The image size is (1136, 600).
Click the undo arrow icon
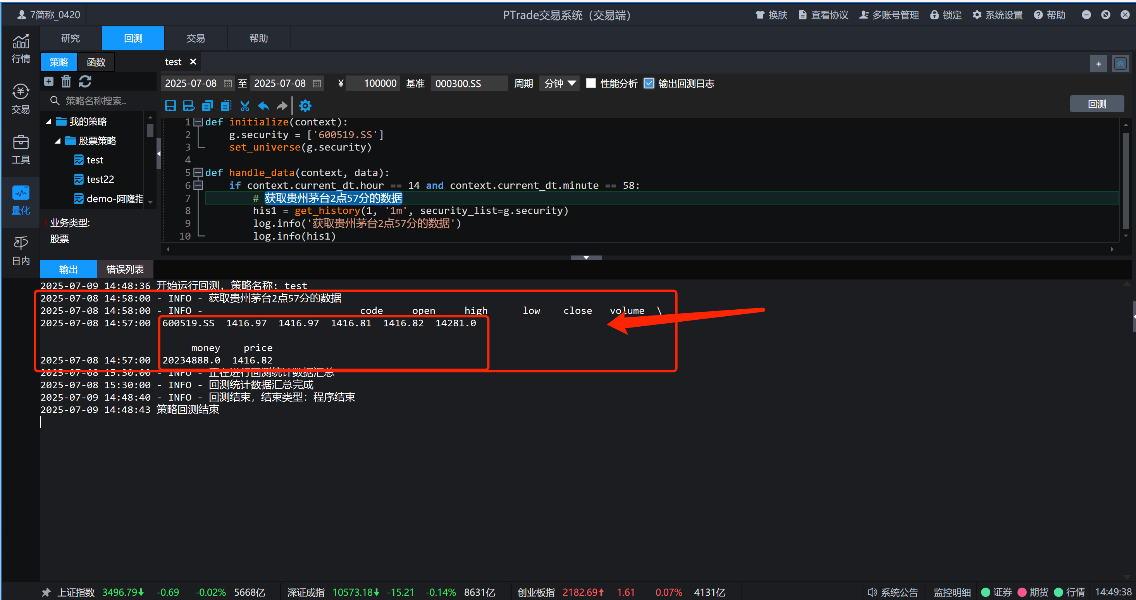263,106
